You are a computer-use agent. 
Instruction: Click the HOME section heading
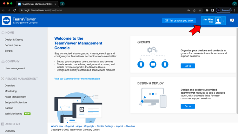[x=10, y=32]
